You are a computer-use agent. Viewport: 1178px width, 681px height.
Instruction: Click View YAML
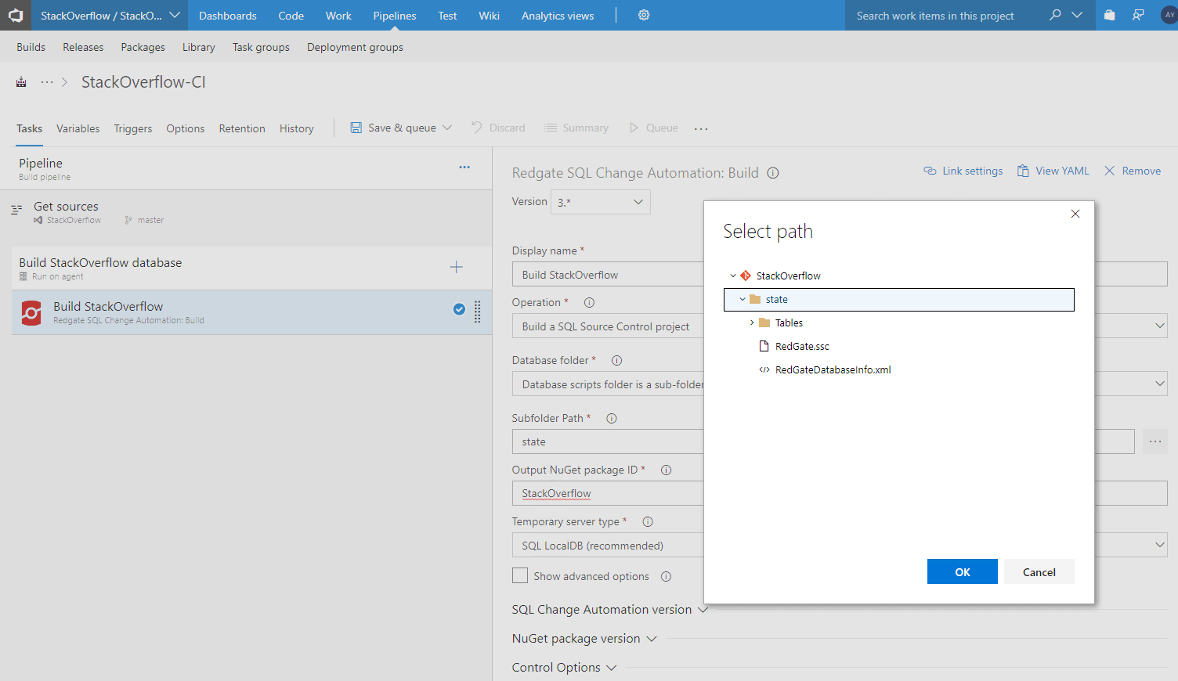coord(1053,171)
